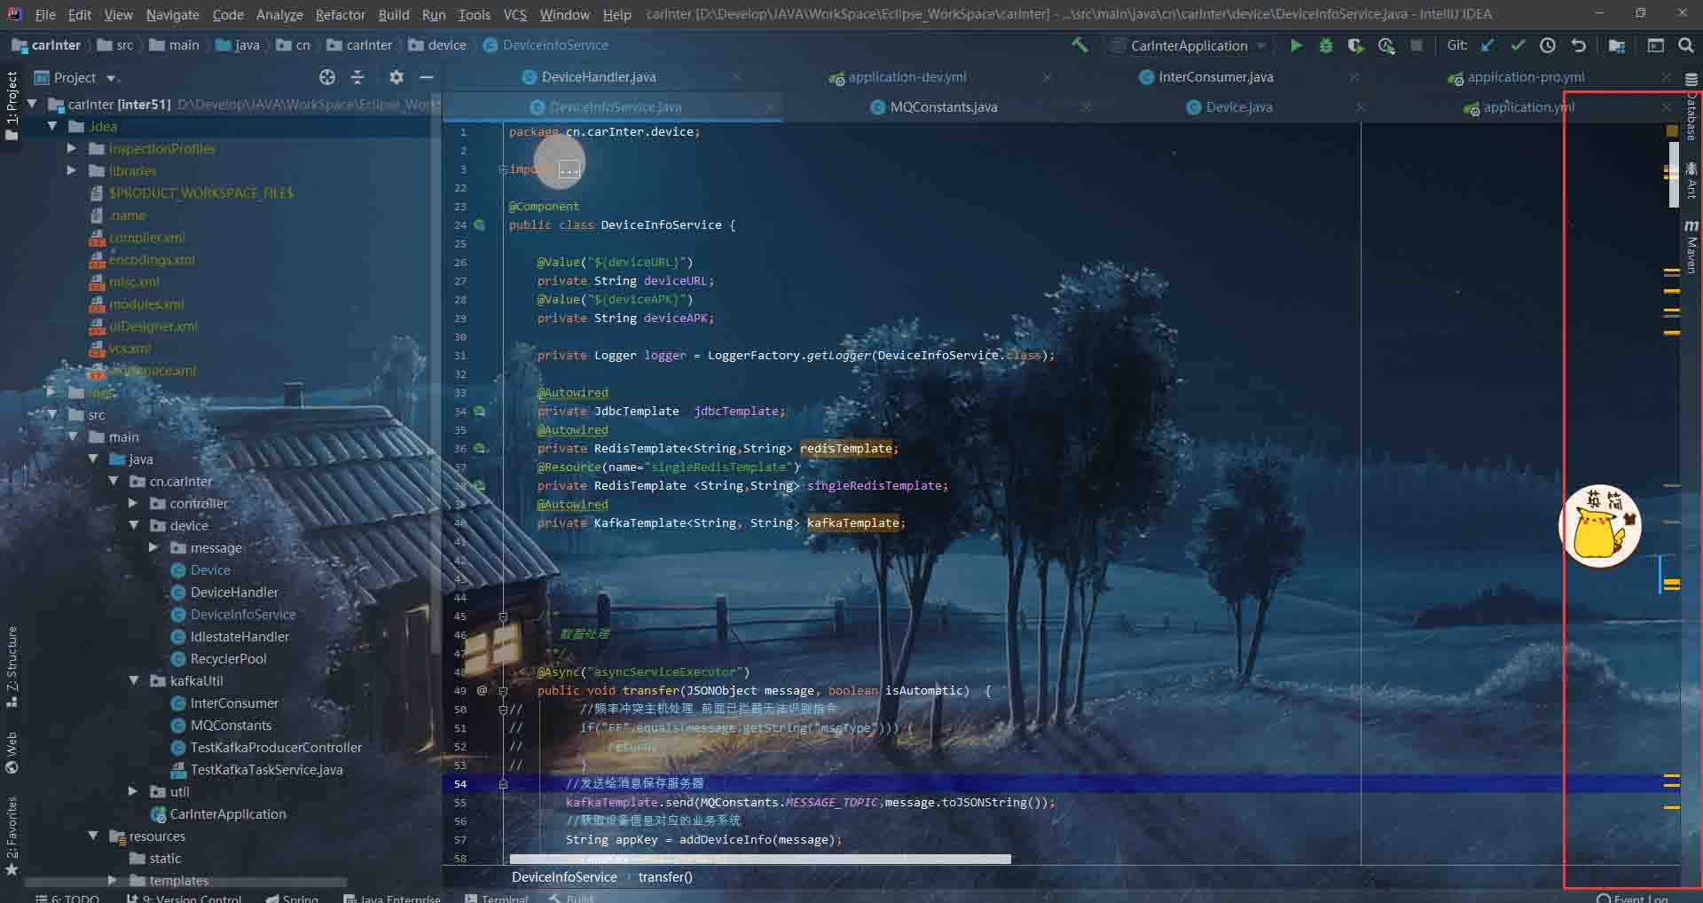
Task: Open the Refactor menu
Action: 340,14
